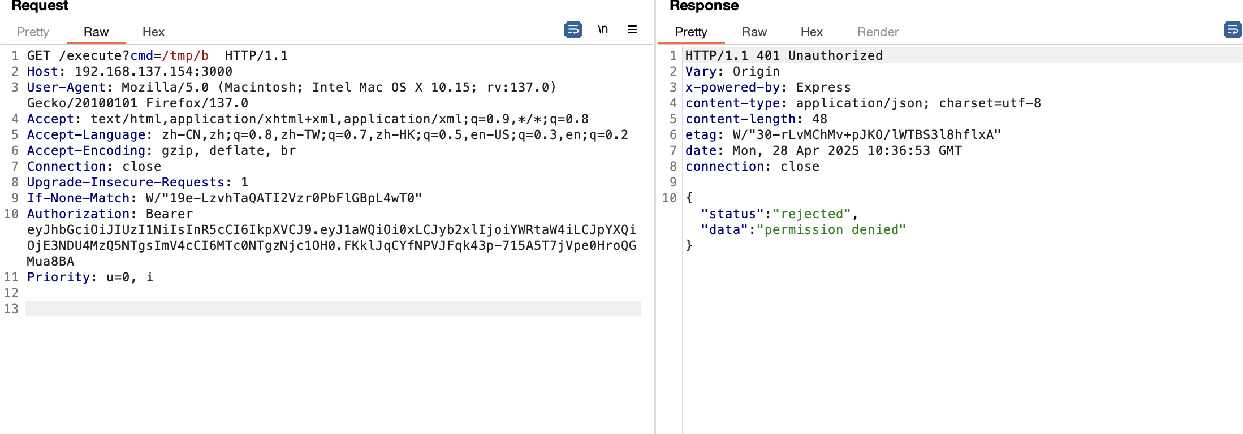The width and height of the screenshot is (1243, 434).
Task: Toggle show non-printable characters (\n) in Request
Action: (x=603, y=29)
